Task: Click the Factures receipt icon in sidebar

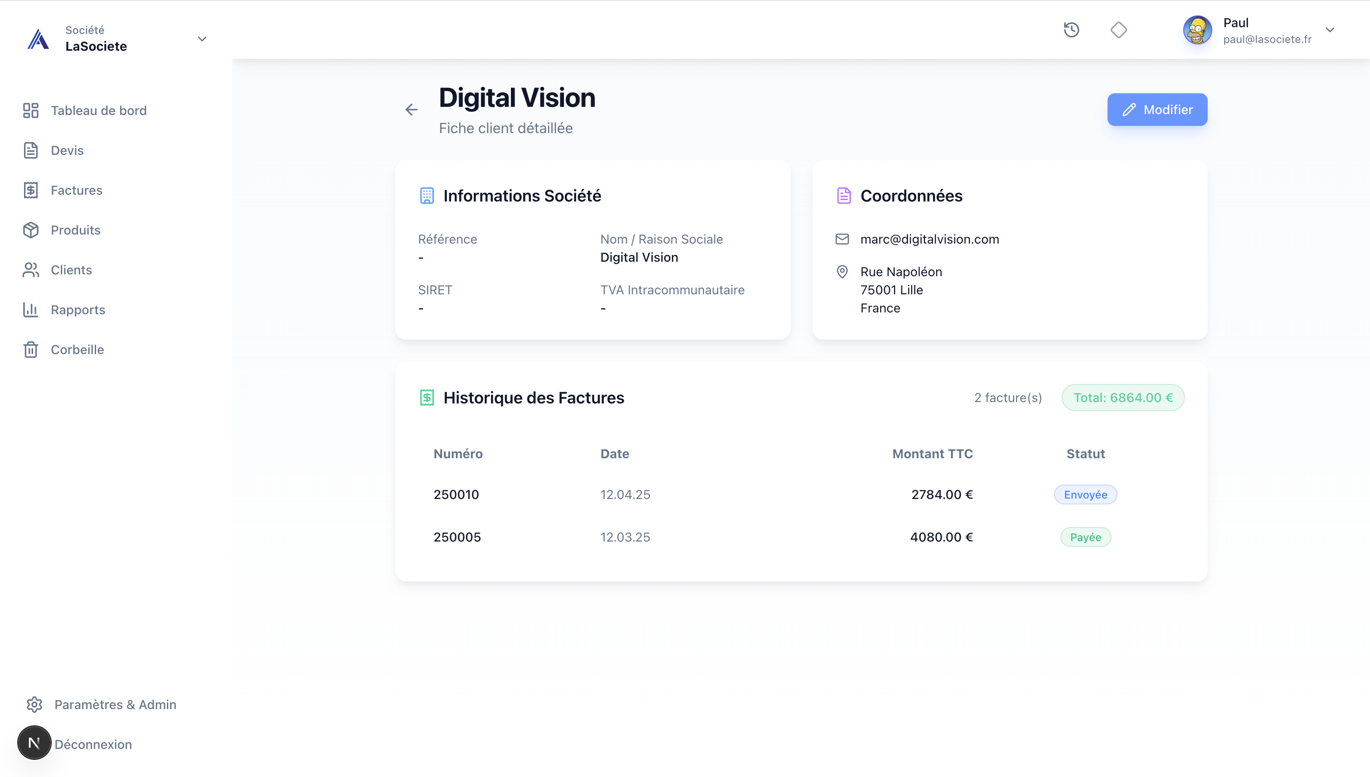Action: click(x=31, y=190)
